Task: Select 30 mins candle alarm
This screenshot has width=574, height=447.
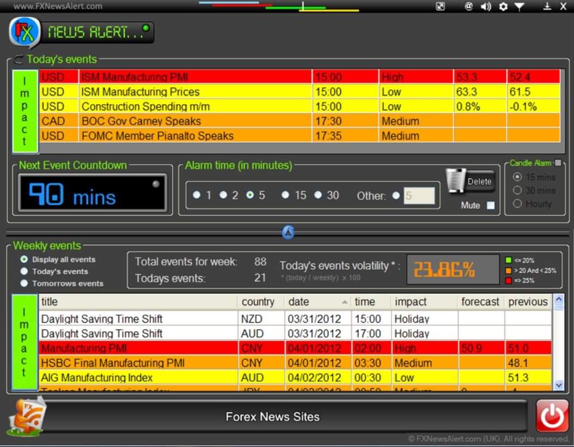Action: point(517,190)
